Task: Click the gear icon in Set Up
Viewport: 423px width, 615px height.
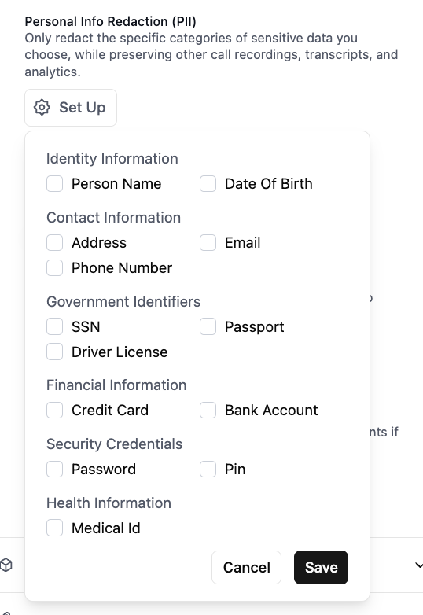Action: (42, 108)
